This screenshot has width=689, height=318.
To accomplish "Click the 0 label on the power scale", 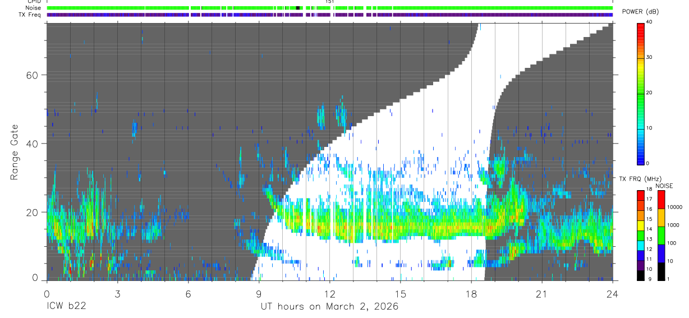I will click(648, 163).
